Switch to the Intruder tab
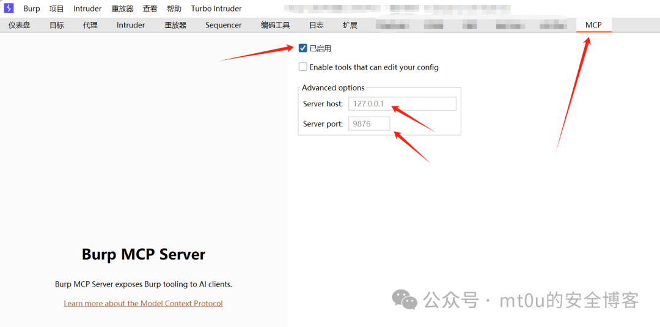 click(x=131, y=25)
